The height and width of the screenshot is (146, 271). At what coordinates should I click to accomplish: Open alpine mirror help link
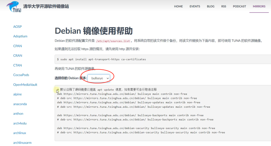tap(18, 94)
